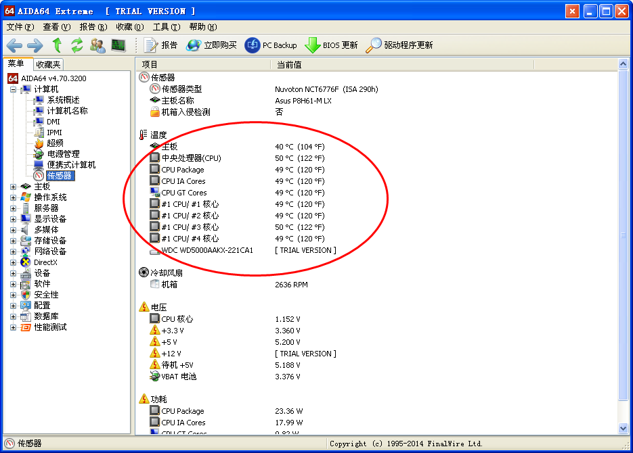633x453 pixels.
Task: Open the 帮助(H) menu
Action: (x=202, y=27)
